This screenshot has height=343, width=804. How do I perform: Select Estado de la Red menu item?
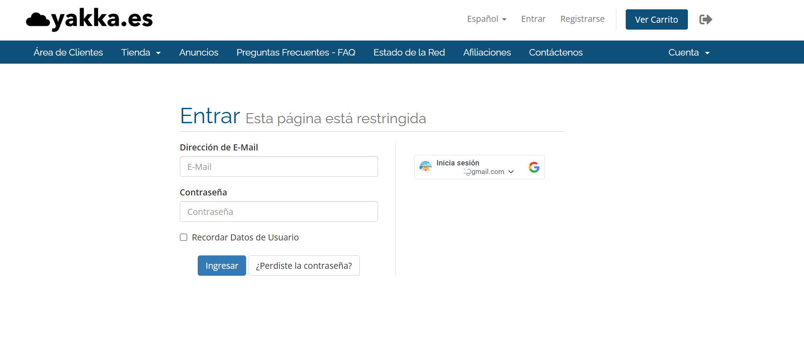(409, 52)
